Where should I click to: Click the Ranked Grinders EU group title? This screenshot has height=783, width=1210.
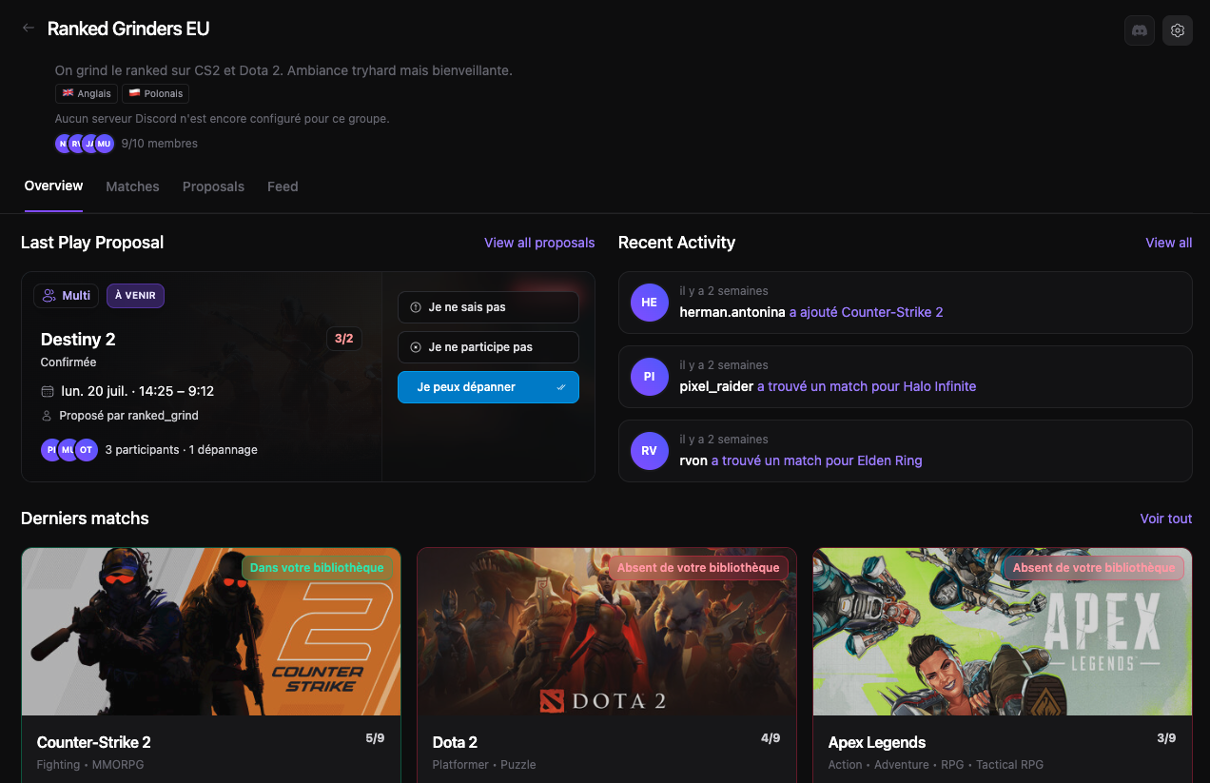pyautogui.click(x=128, y=29)
